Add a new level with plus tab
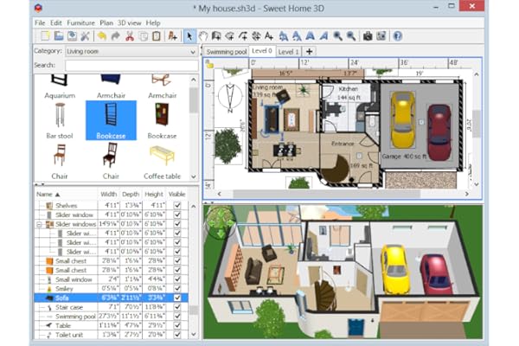The image size is (519, 346). (310, 52)
